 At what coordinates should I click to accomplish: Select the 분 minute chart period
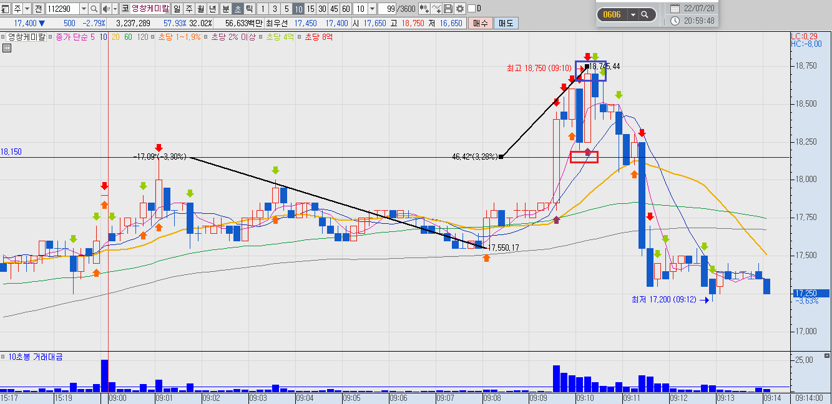coord(226,9)
